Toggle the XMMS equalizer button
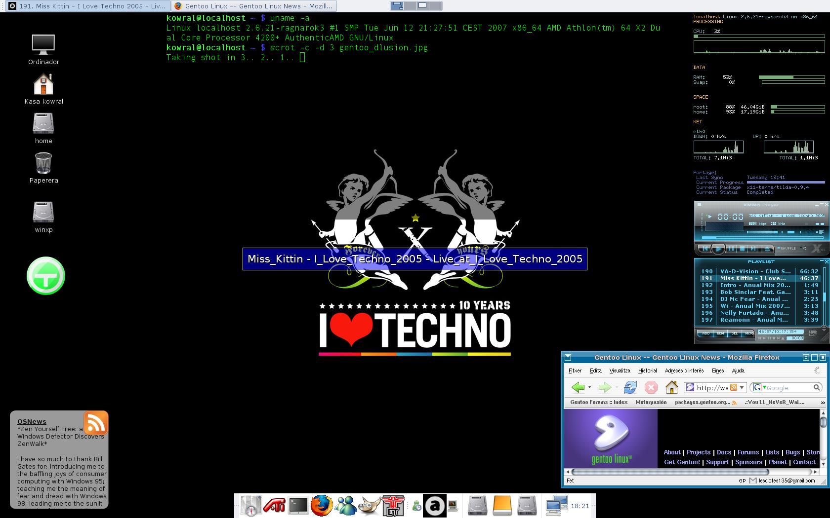830x518 pixels. [810, 232]
